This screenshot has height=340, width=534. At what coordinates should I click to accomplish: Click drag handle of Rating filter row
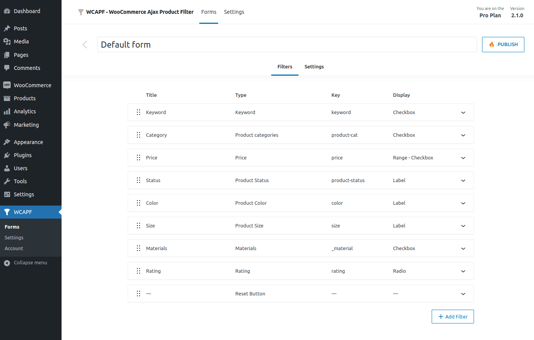[x=139, y=271]
